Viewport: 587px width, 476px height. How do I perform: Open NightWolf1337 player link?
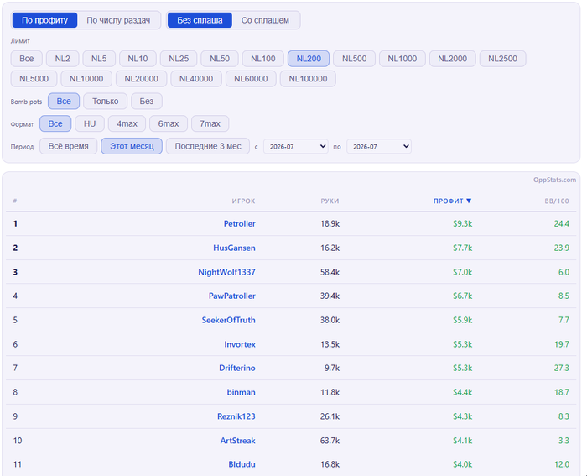227,272
